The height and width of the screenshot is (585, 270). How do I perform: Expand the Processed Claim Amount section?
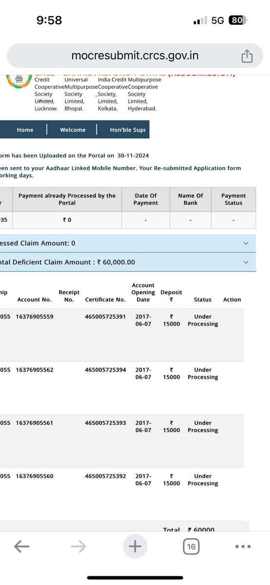click(x=245, y=243)
